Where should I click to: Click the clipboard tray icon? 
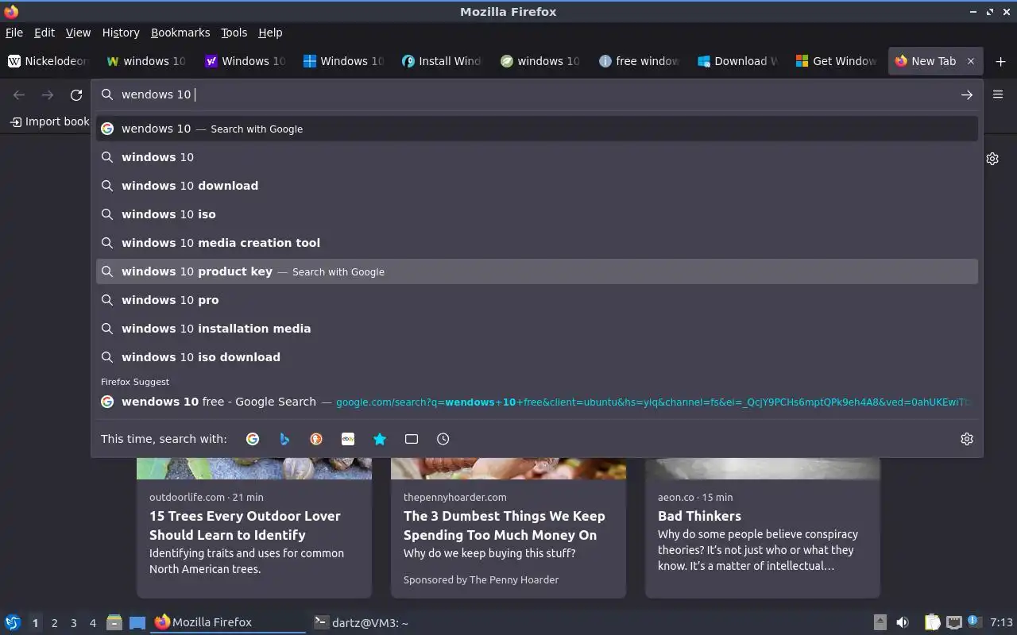point(932,622)
